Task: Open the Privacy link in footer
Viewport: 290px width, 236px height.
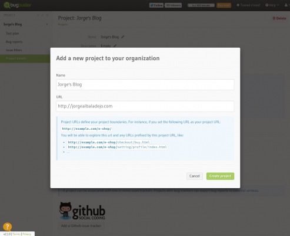Action: point(26,234)
